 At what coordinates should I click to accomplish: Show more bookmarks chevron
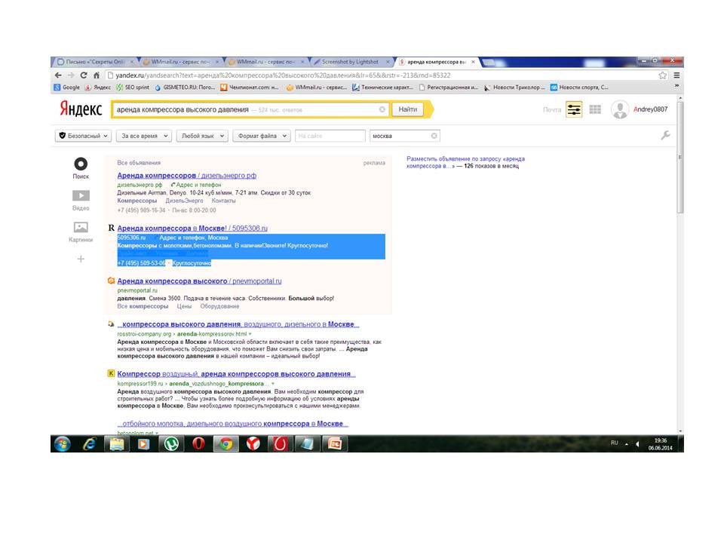point(676,87)
